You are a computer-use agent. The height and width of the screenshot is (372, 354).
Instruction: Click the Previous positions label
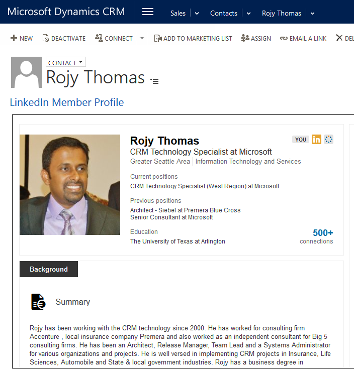coord(155,201)
